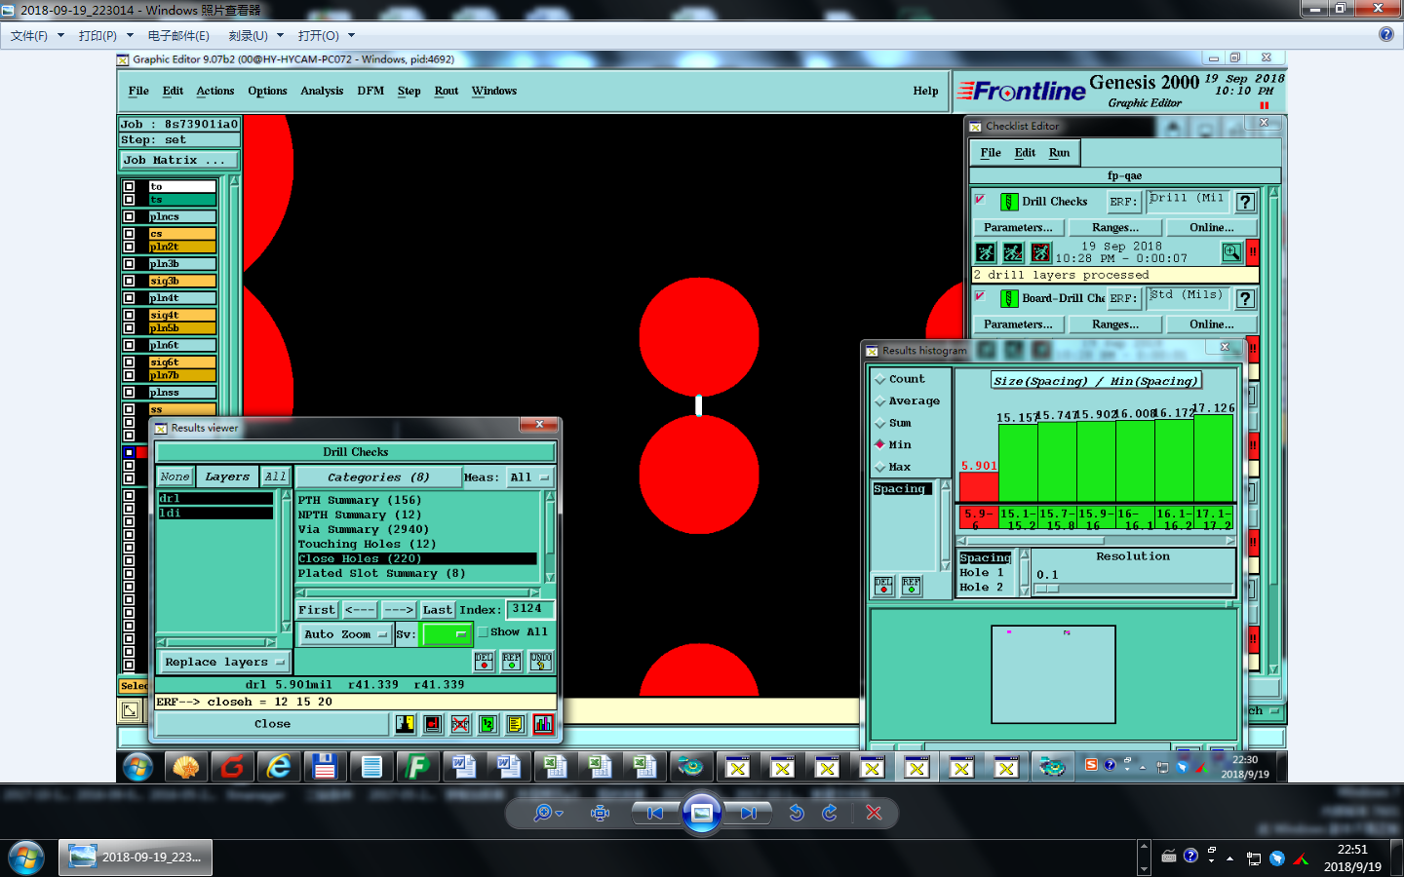Click the REF icon in Results histogram
Screen dimensions: 1404x877
point(911,586)
